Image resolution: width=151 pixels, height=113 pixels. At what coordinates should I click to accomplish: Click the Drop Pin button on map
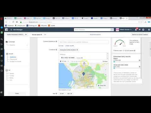pyautogui.click(x=102, y=86)
